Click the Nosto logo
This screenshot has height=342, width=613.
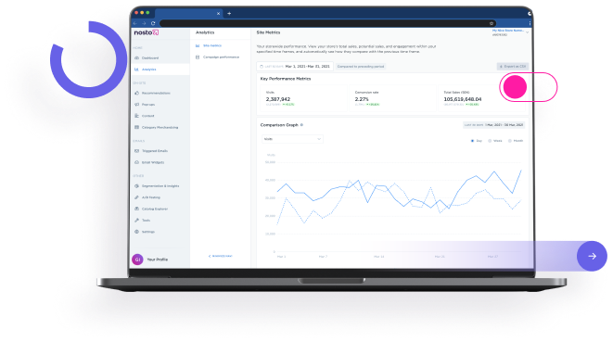click(147, 32)
